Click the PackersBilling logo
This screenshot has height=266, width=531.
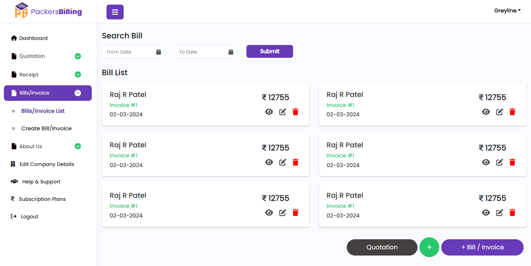coord(48,11)
